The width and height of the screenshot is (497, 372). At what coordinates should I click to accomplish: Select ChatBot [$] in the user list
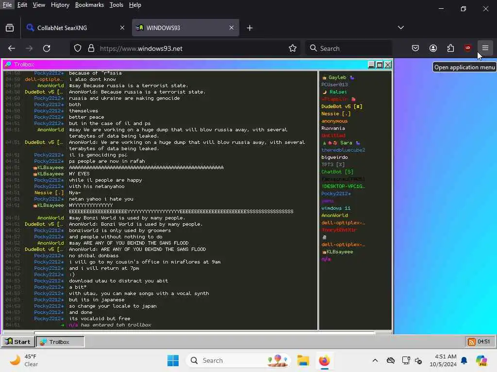(x=337, y=172)
